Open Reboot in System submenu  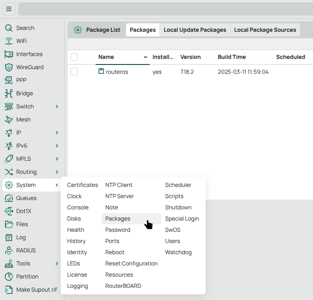(x=115, y=252)
